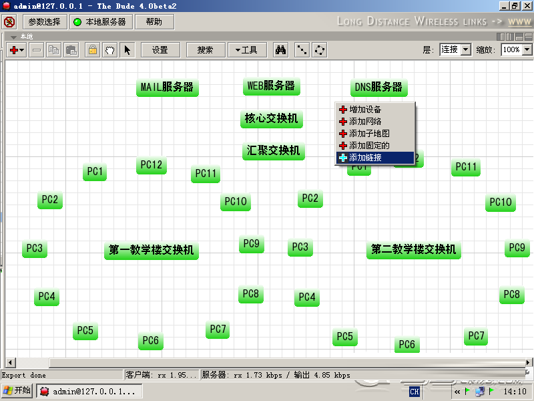Click the third pane layout icon
The image size is (534, 401).
(x=519, y=37)
